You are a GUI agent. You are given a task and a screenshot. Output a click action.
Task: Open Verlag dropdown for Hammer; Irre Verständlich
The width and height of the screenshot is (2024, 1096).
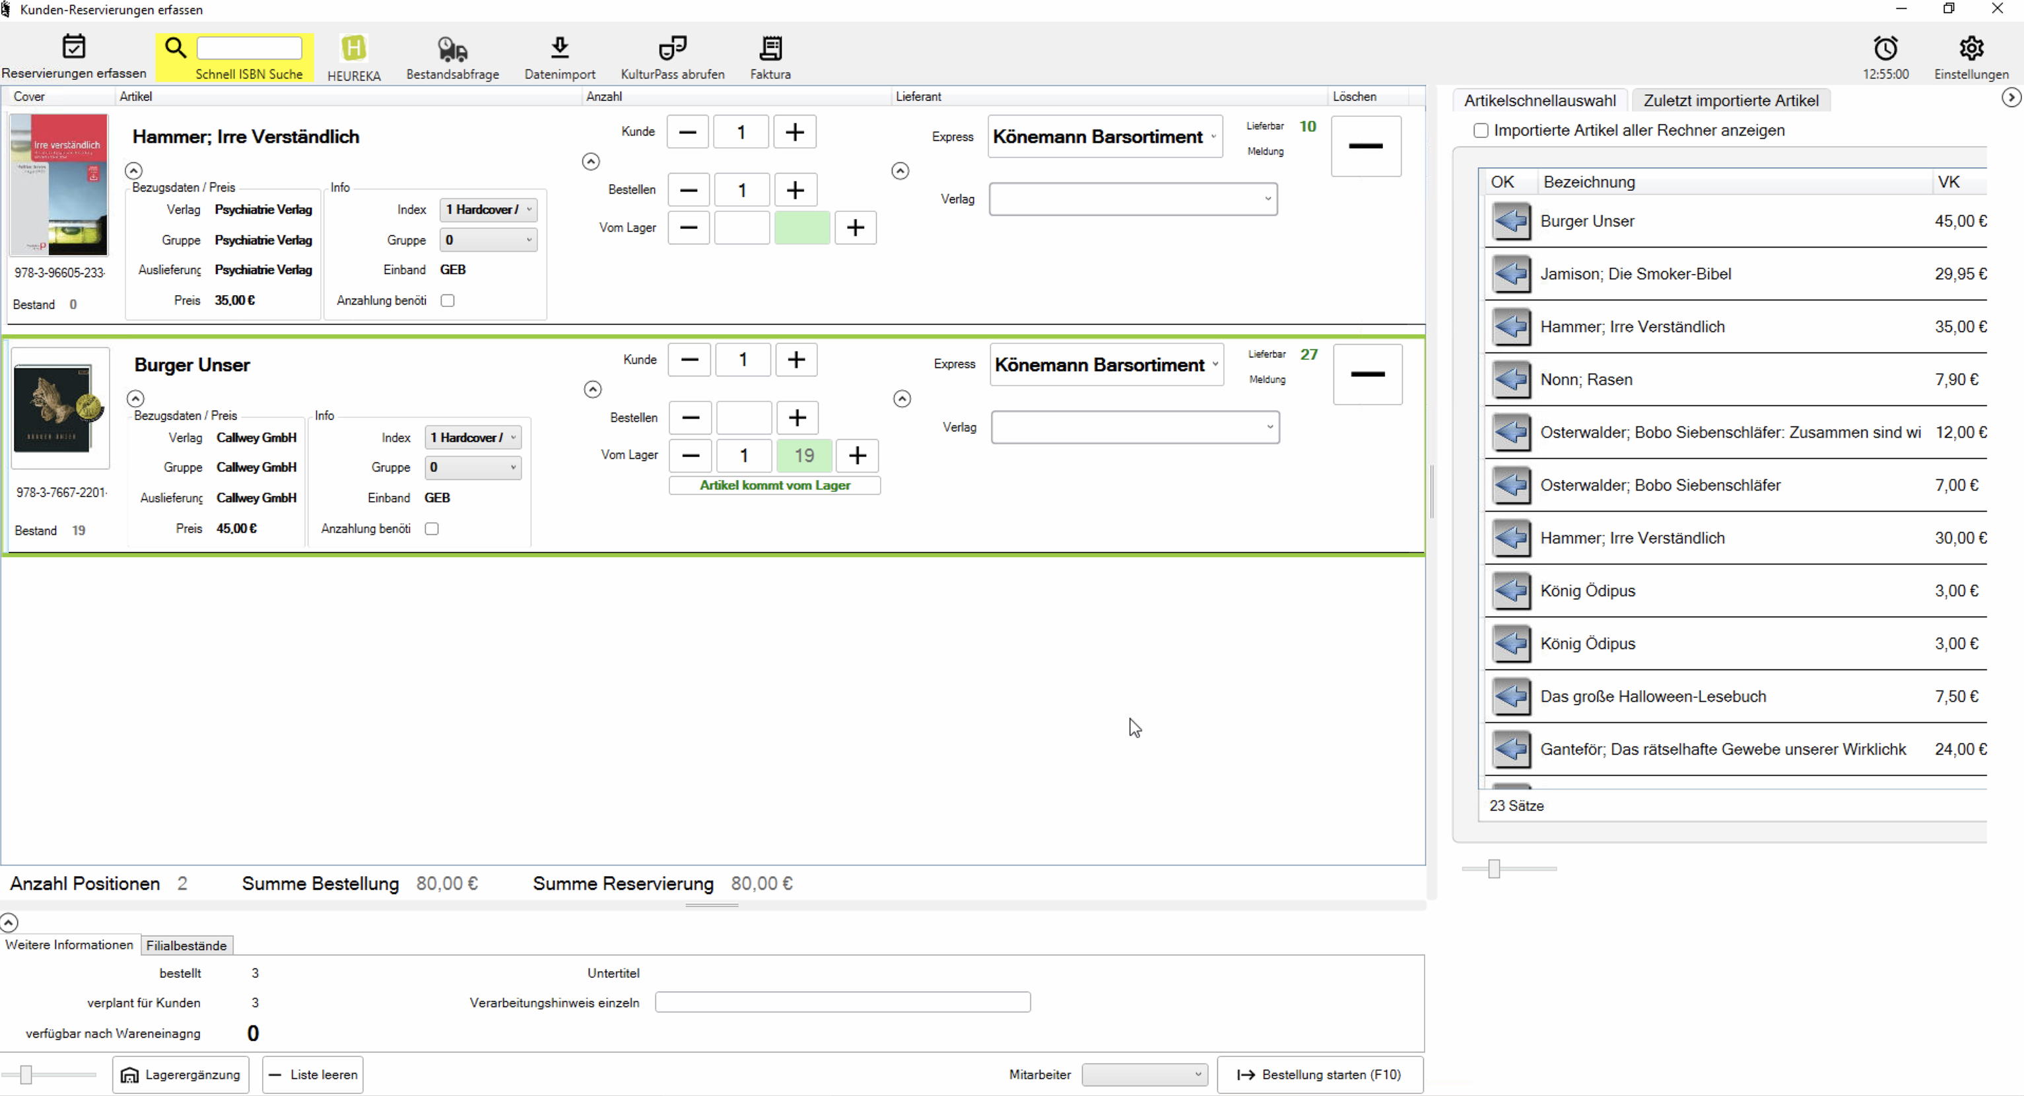[1132, 199]
